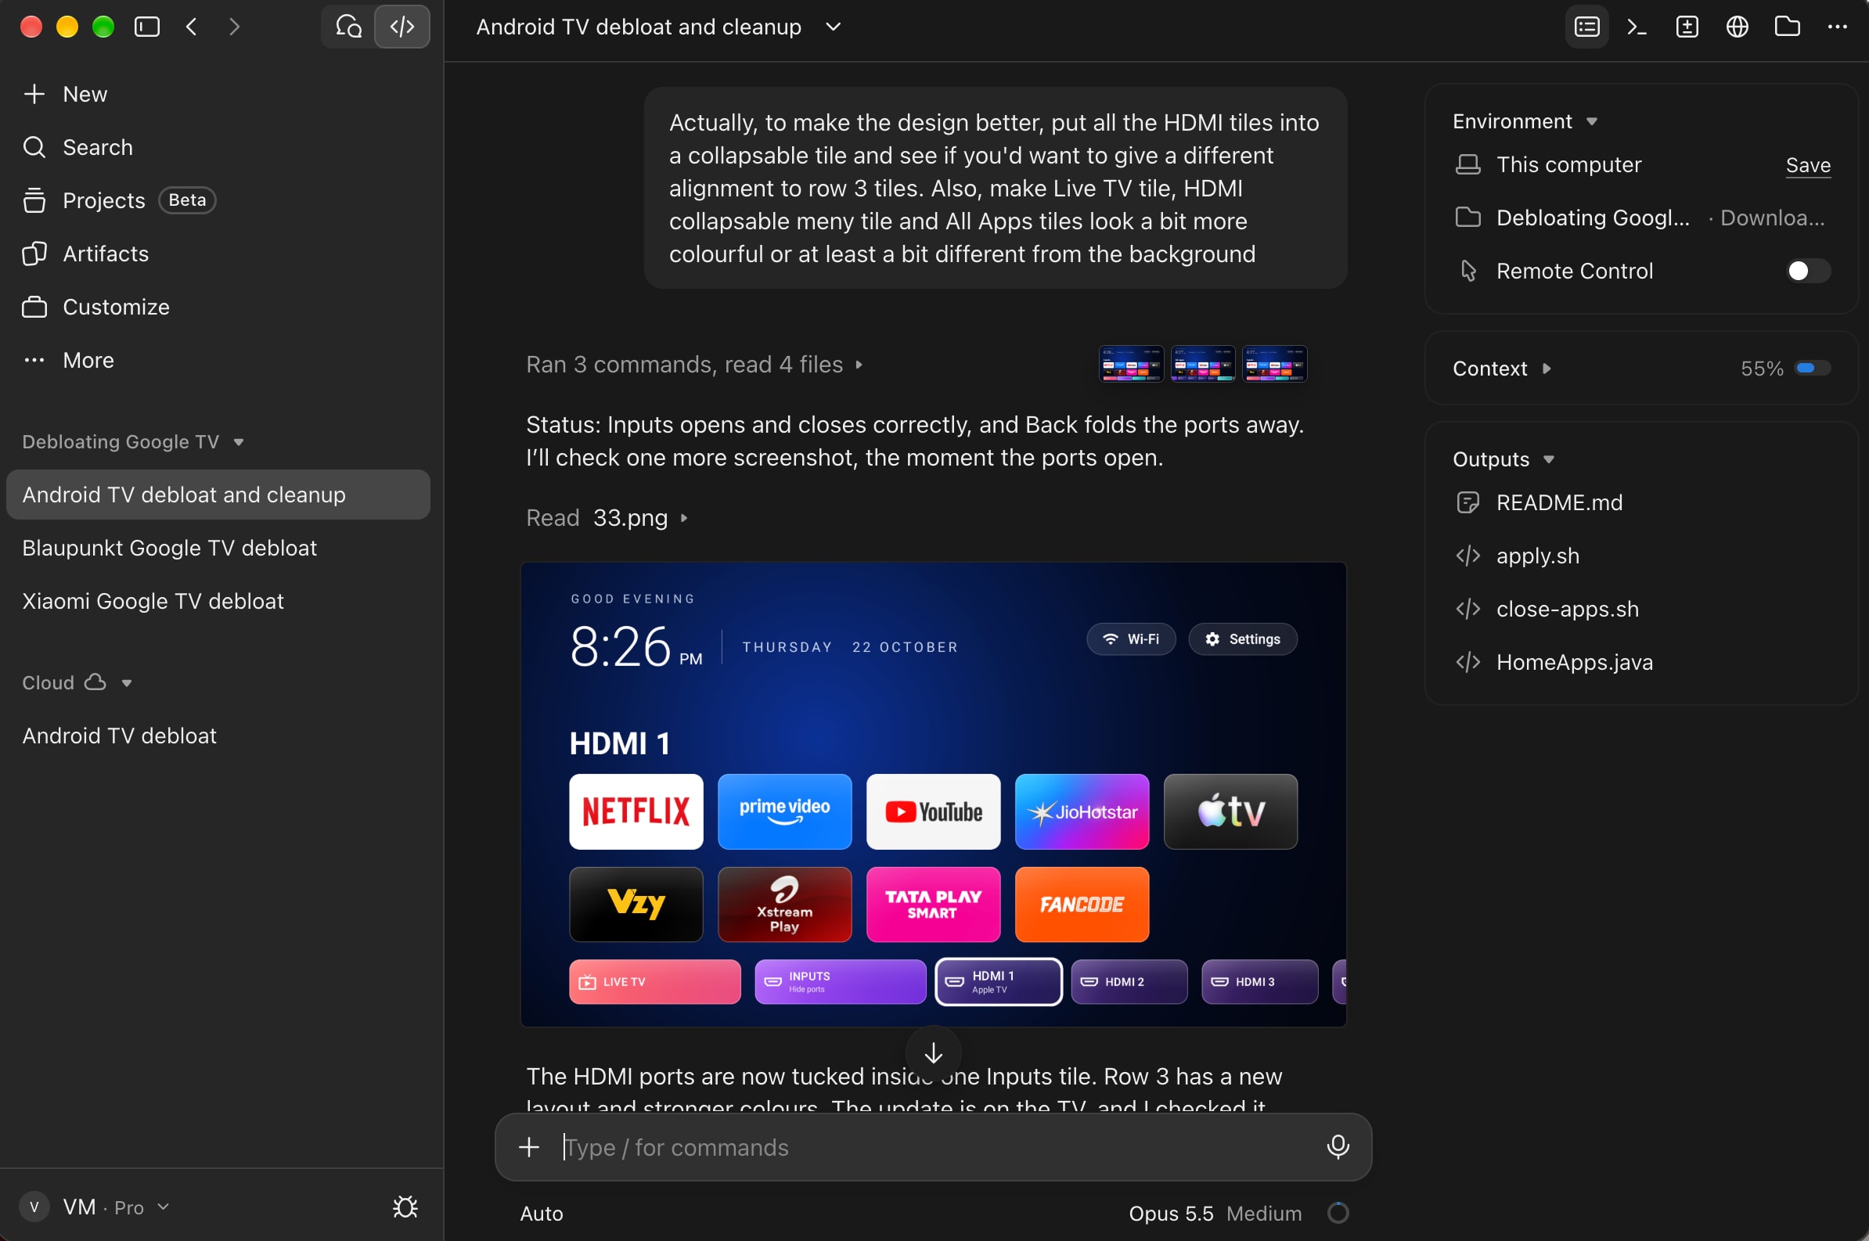Image resolution: width=1869 pixels, height=1241 pixels.
Task: Click the Cloud icon in sidebar
Action: pos(95,682)
